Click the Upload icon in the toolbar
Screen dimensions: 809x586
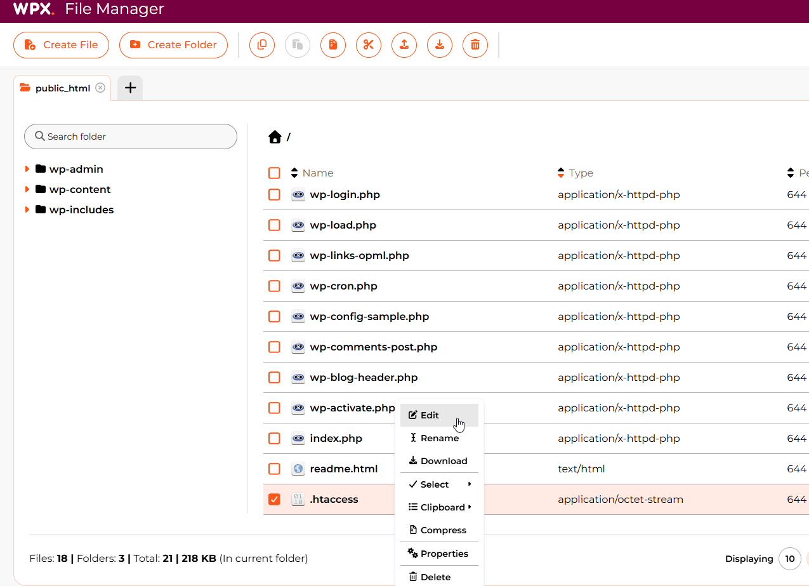[404, 45]
